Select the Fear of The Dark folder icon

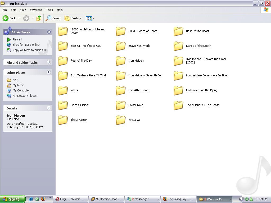tap(63, 61)
